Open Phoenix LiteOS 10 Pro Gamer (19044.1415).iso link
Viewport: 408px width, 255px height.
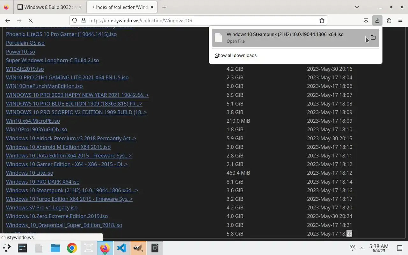(x=61, y=34)
